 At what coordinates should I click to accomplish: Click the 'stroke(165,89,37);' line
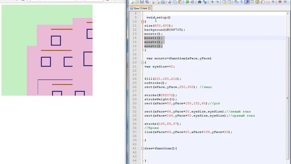[x=163, y=124]
